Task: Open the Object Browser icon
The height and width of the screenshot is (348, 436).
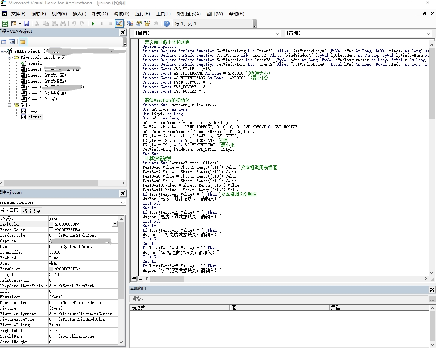Action: (x=147, y=24)
